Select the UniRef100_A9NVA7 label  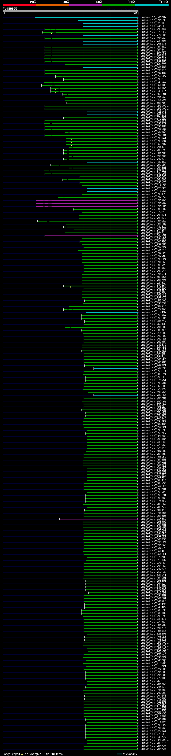tap(153, 203)
